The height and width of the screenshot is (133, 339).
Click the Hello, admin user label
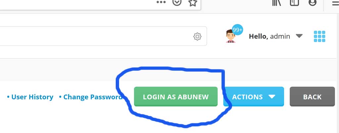coord(269,36)
